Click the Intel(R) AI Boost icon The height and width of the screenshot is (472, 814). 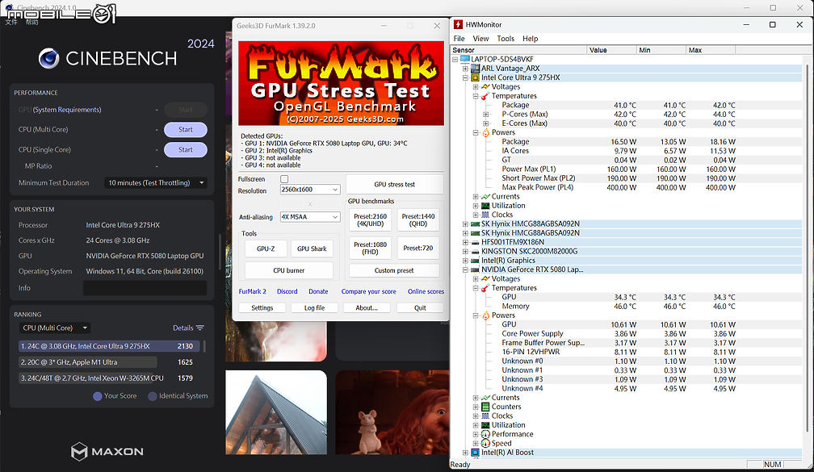click(x=475, y=453)
